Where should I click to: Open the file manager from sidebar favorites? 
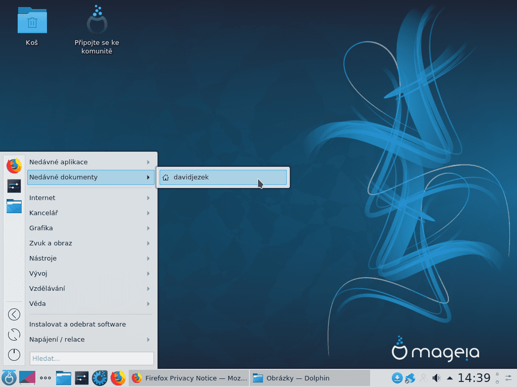pyautogui.click(x=14, y=206)
